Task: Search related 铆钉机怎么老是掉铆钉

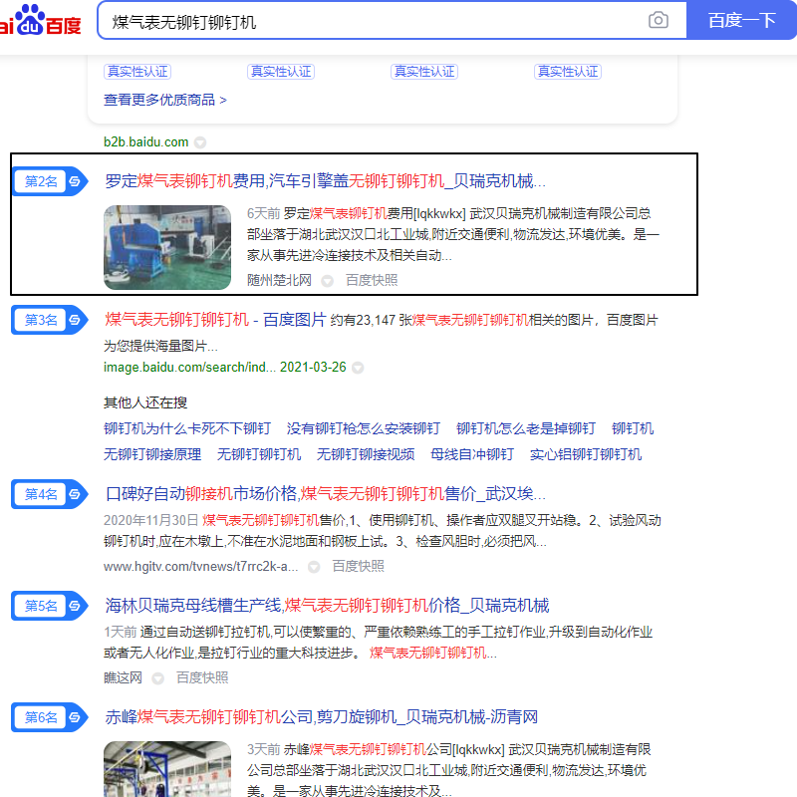Action: [x=526, y=428]
